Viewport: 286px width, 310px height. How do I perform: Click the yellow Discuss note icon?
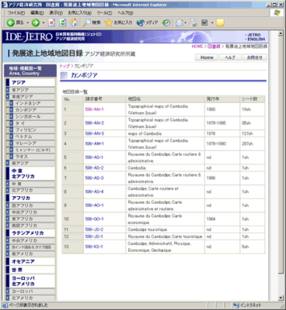click(220, 22)
